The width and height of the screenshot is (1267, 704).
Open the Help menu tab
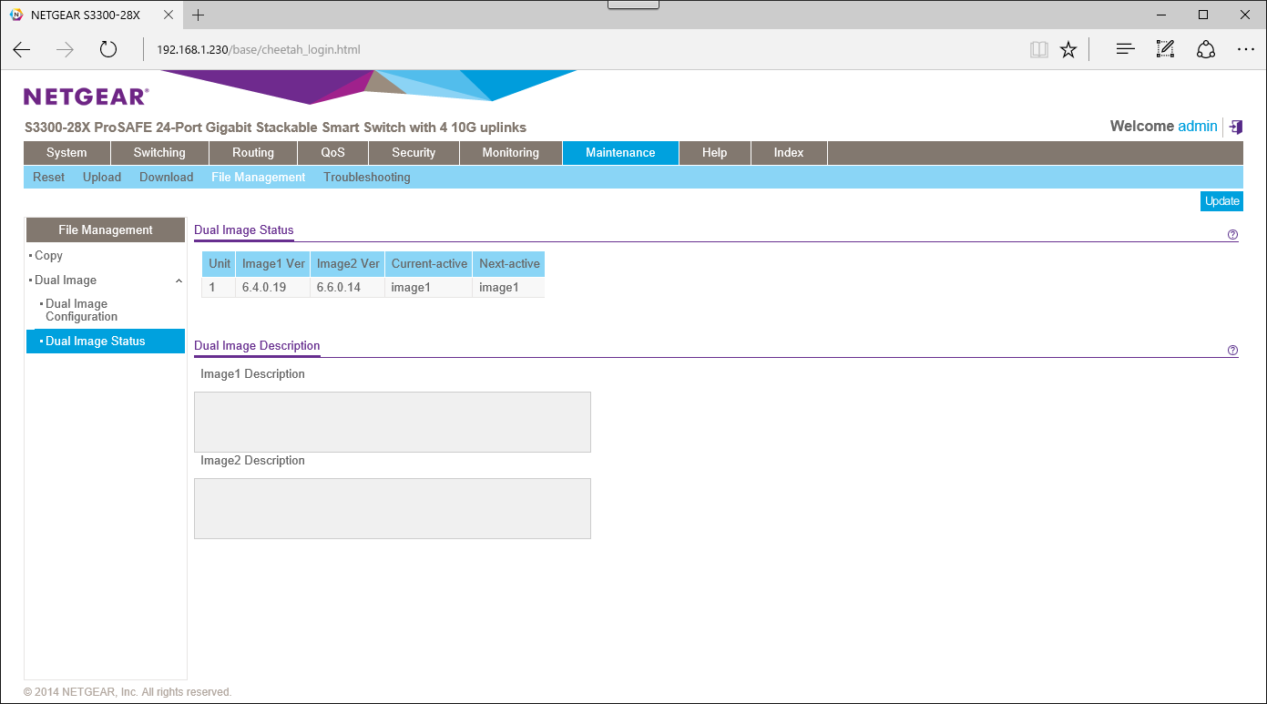click(715, 153)
